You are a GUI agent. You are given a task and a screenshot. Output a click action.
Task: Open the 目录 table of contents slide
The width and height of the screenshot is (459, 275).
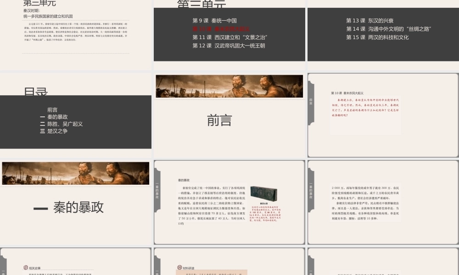click(x=76, y=115)
